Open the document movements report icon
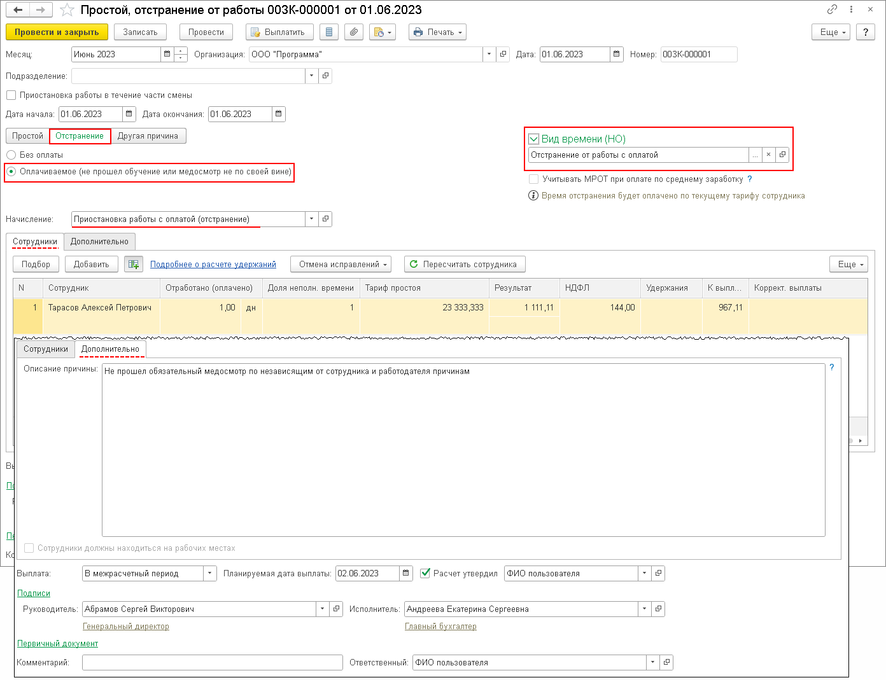The image size is (886, 680). pyautogui.click(x=329, y=32)
